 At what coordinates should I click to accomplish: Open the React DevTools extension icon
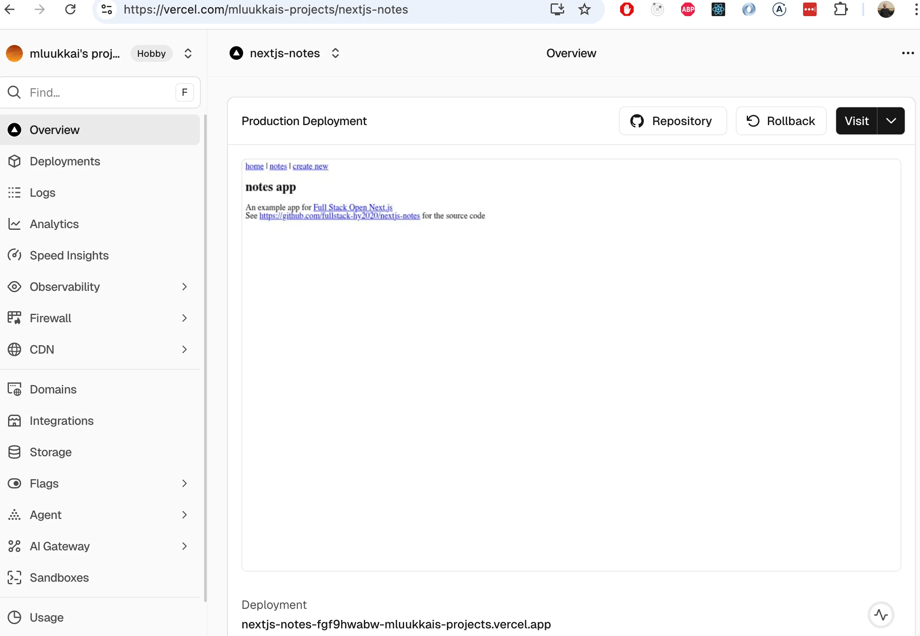[718, 9]
